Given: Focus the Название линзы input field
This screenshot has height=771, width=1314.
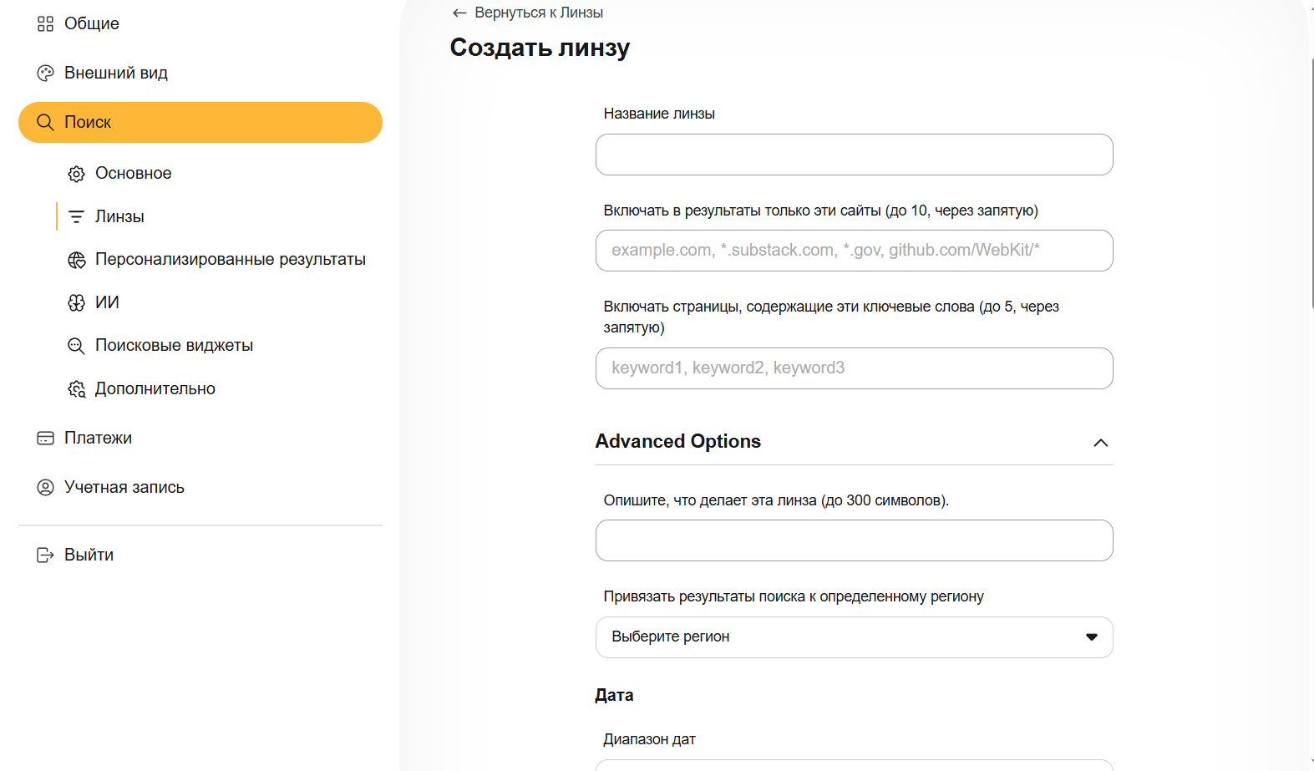Looking at the screenshot, I should 854,155.
